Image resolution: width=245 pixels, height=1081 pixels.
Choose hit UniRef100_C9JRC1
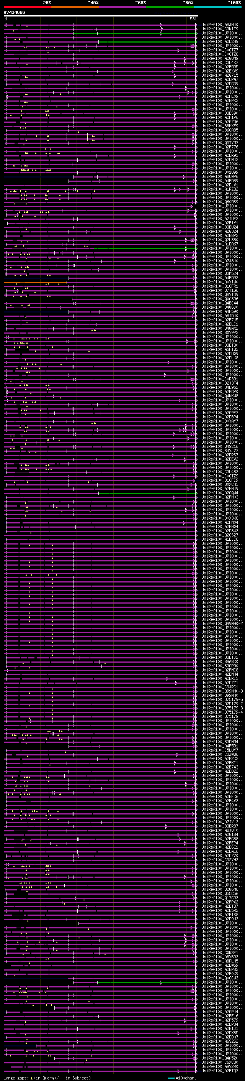coord(220,688)
